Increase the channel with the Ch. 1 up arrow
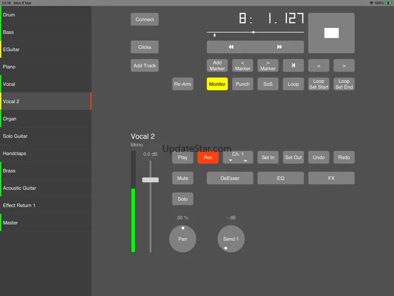 click(x=245, y=160)
